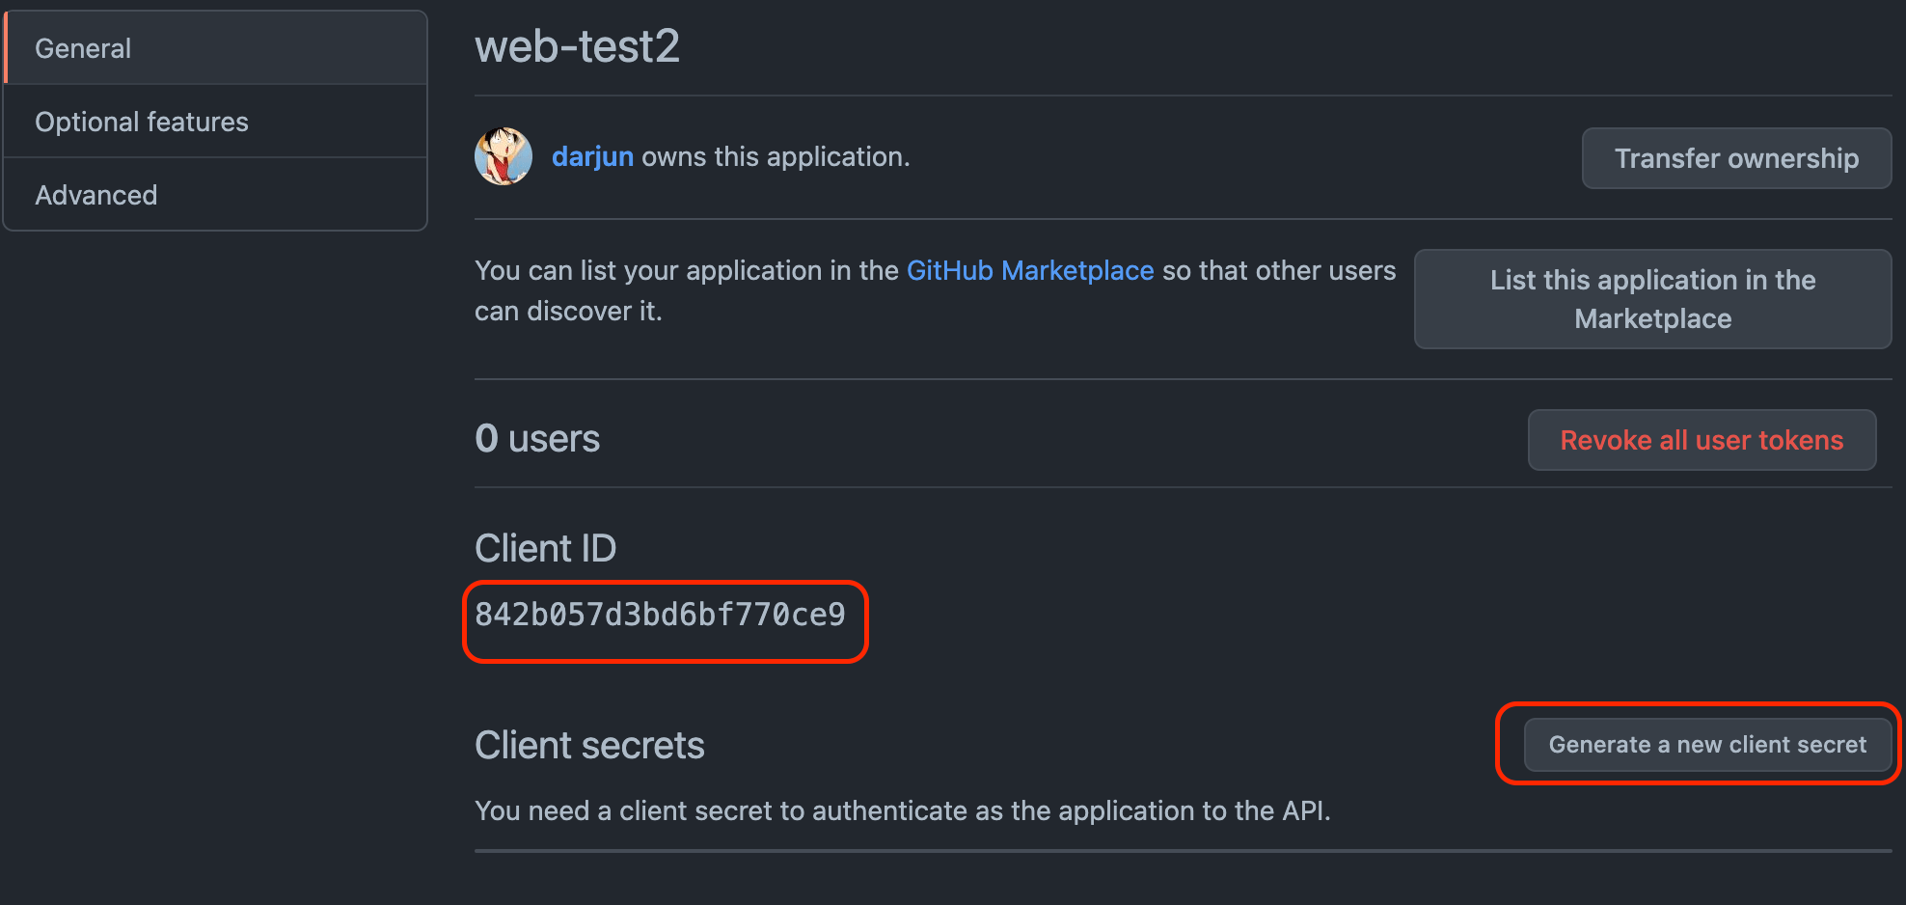Click the 'You can list your application' text
The width and height of the screenshot is (1906, 905).
(x=687, y=270)
